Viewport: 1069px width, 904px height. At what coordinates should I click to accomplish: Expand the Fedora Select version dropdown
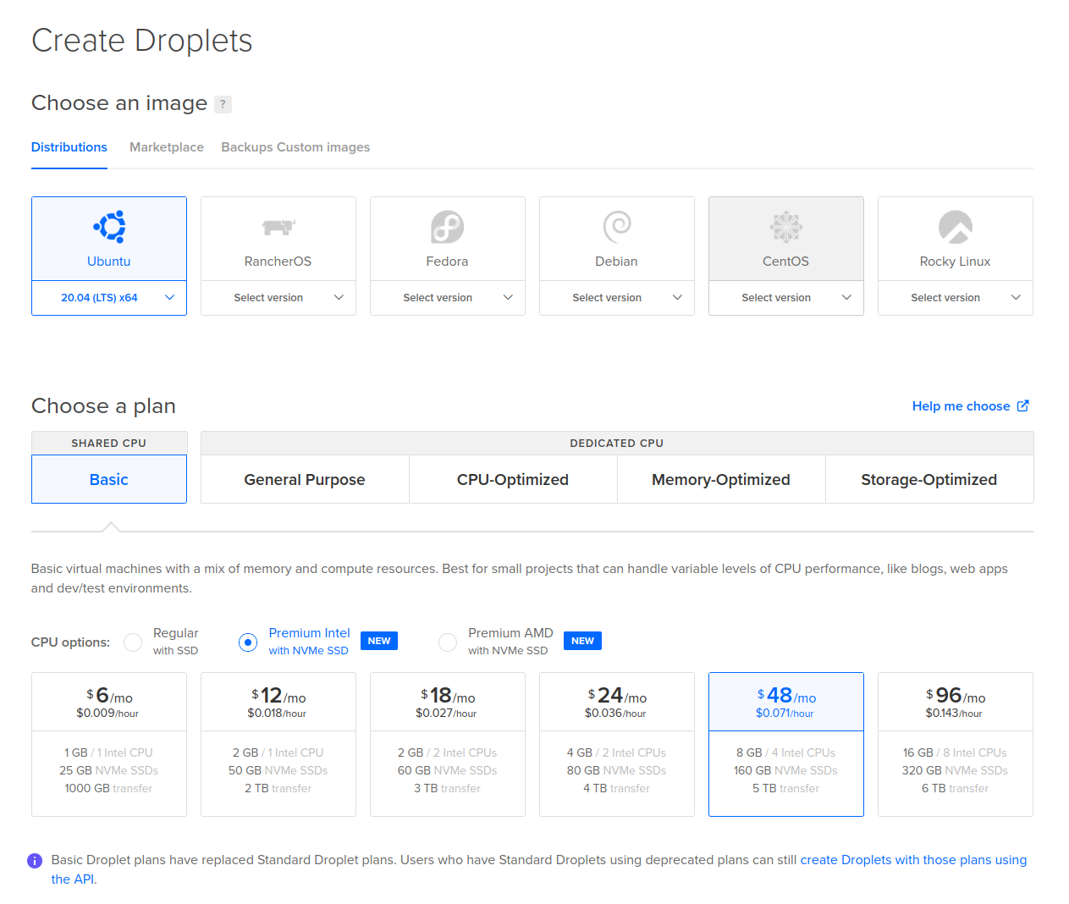(447, 298)
